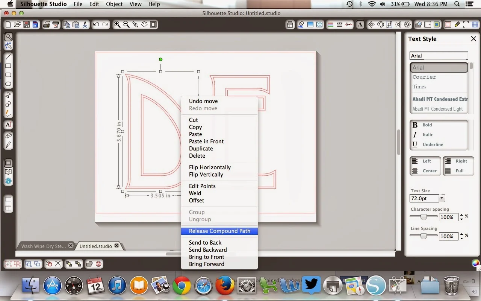Screen dimensions: 481x301
Task: Click the Character Spacing slider
Action: [x=424, y=217]
